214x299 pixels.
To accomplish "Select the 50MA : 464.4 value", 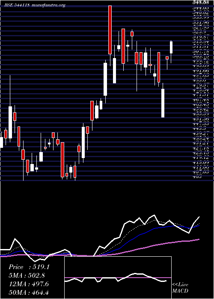I will (x=29, y=292).
